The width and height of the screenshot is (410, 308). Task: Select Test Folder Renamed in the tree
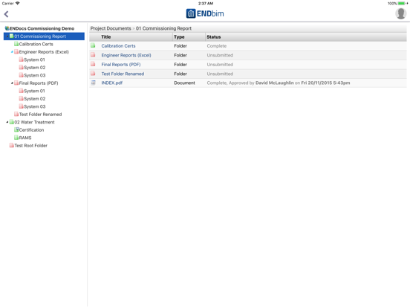pos(40,114)
